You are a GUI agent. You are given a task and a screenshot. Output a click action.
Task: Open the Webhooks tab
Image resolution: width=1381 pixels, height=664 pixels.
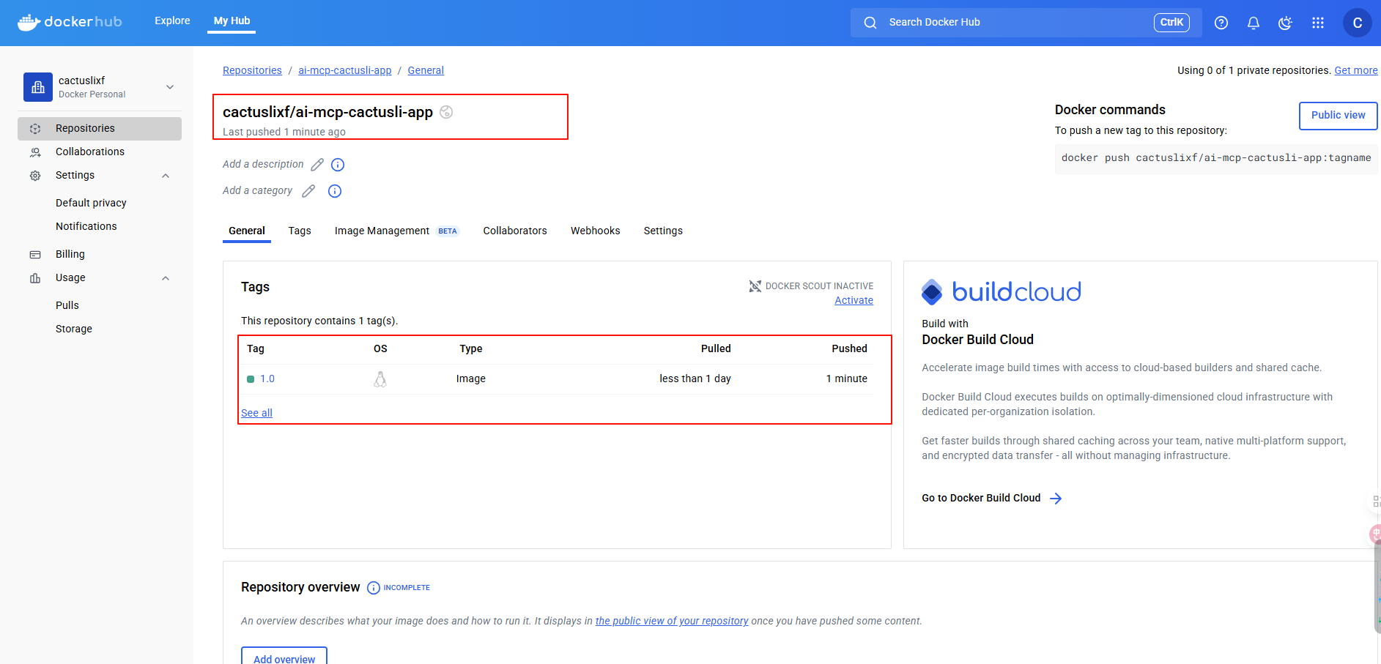[x=596, y=231]
